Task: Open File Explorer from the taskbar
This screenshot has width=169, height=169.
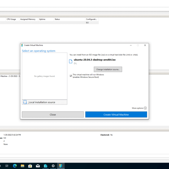Action: (x=23, y=166)
